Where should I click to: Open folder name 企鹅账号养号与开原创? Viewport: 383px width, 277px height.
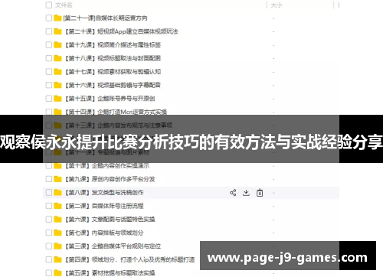pyautogui.click(x=126, y=99)
